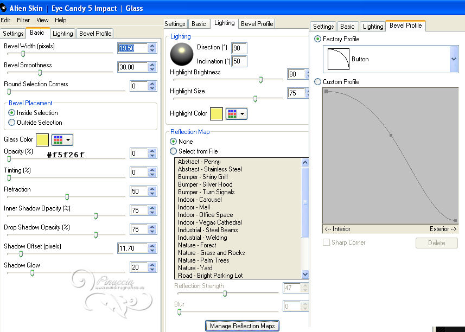The height and width of the screenshot is (332, 465).
Task: Choose Select from File reflection option
Action: [x=173, y=151]
